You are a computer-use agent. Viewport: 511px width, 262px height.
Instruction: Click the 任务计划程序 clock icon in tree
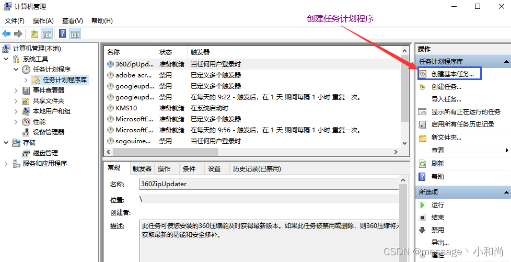pyautogui.click(x=26, y=70)
